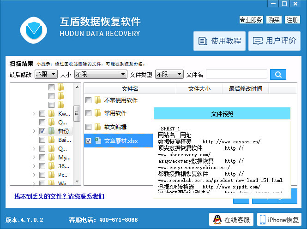Screen dimensions: 307x229
Task: Expand the Kw... tree node
Action: pyautogui.click(x=34, y=113)
